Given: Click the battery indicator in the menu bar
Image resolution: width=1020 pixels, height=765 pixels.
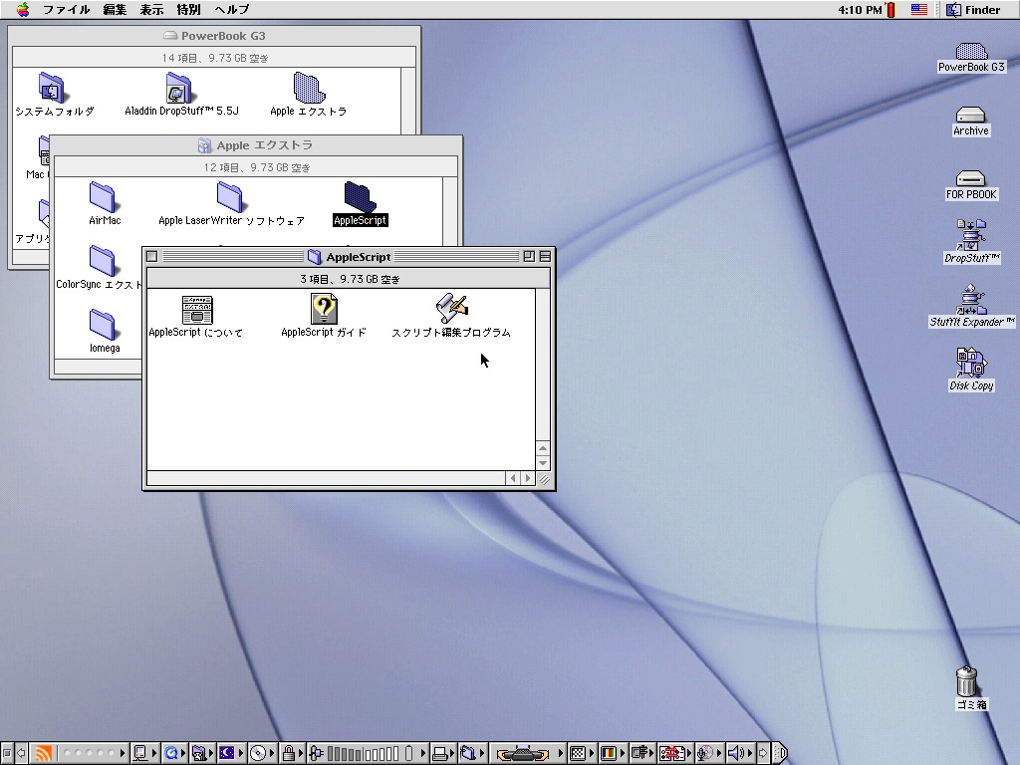Looking at the screenshot, I should (892, 10).
